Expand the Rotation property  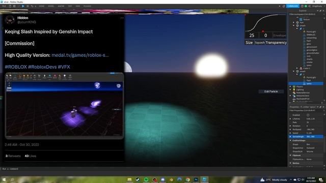(290, 126)
